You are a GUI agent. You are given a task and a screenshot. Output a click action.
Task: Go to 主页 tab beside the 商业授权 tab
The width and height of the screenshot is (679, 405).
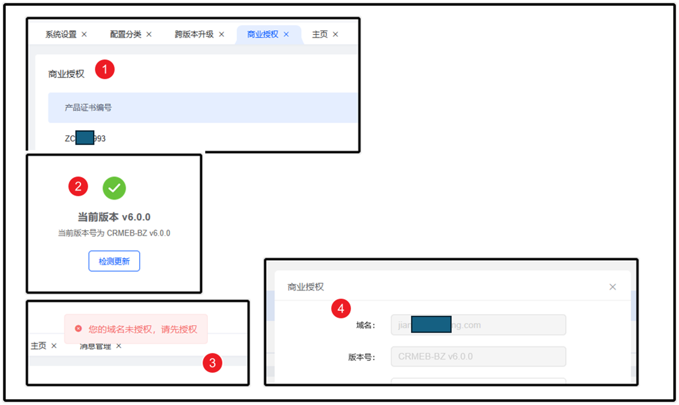click(320, 34)
